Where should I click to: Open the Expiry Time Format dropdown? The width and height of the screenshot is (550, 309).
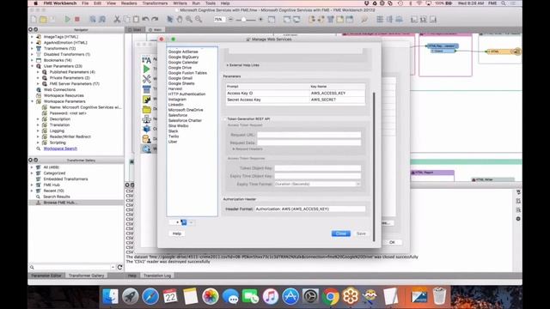pos(317,184)
